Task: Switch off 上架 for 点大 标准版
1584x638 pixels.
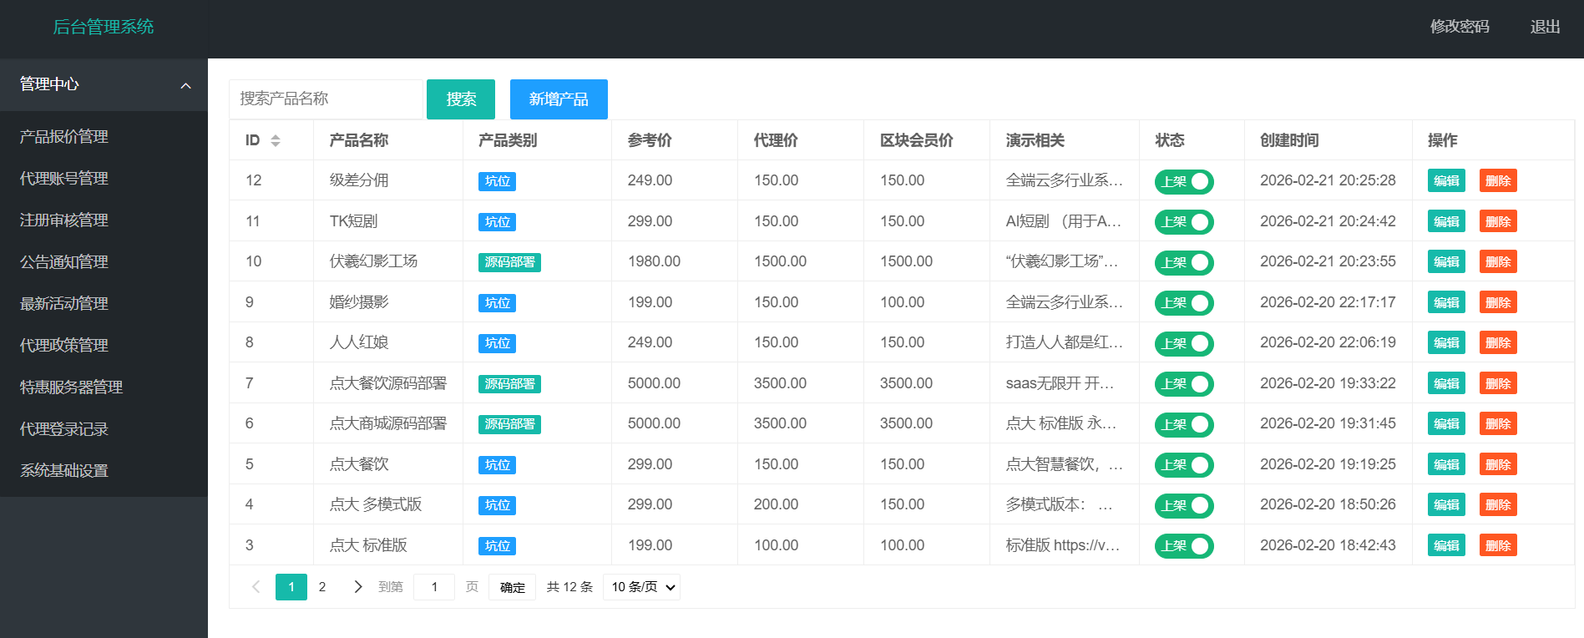Action: pos(1183,546)
